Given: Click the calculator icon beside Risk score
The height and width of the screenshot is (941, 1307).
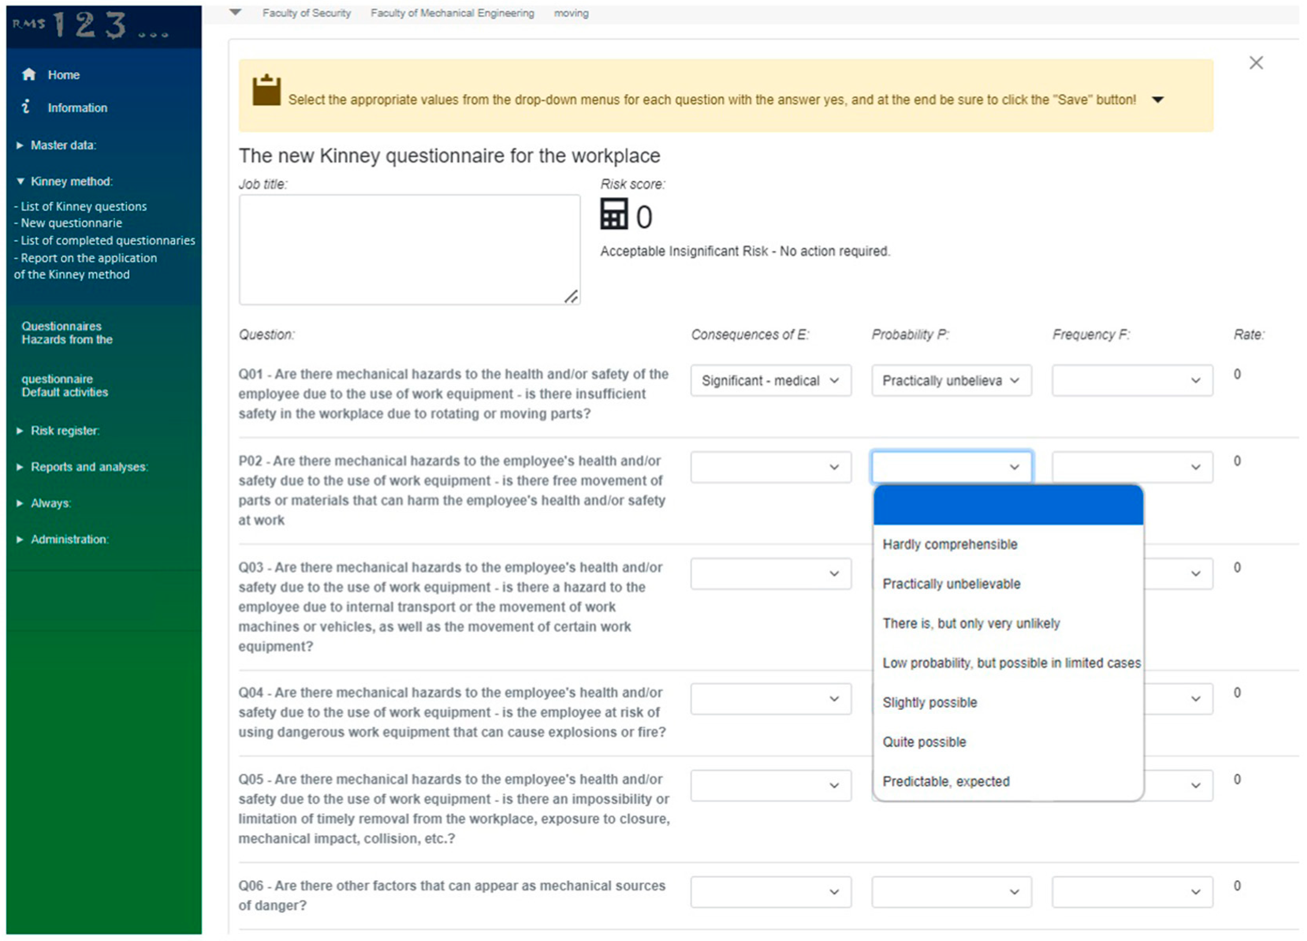Looking at the screenshot, I should (x=614, y=214).
